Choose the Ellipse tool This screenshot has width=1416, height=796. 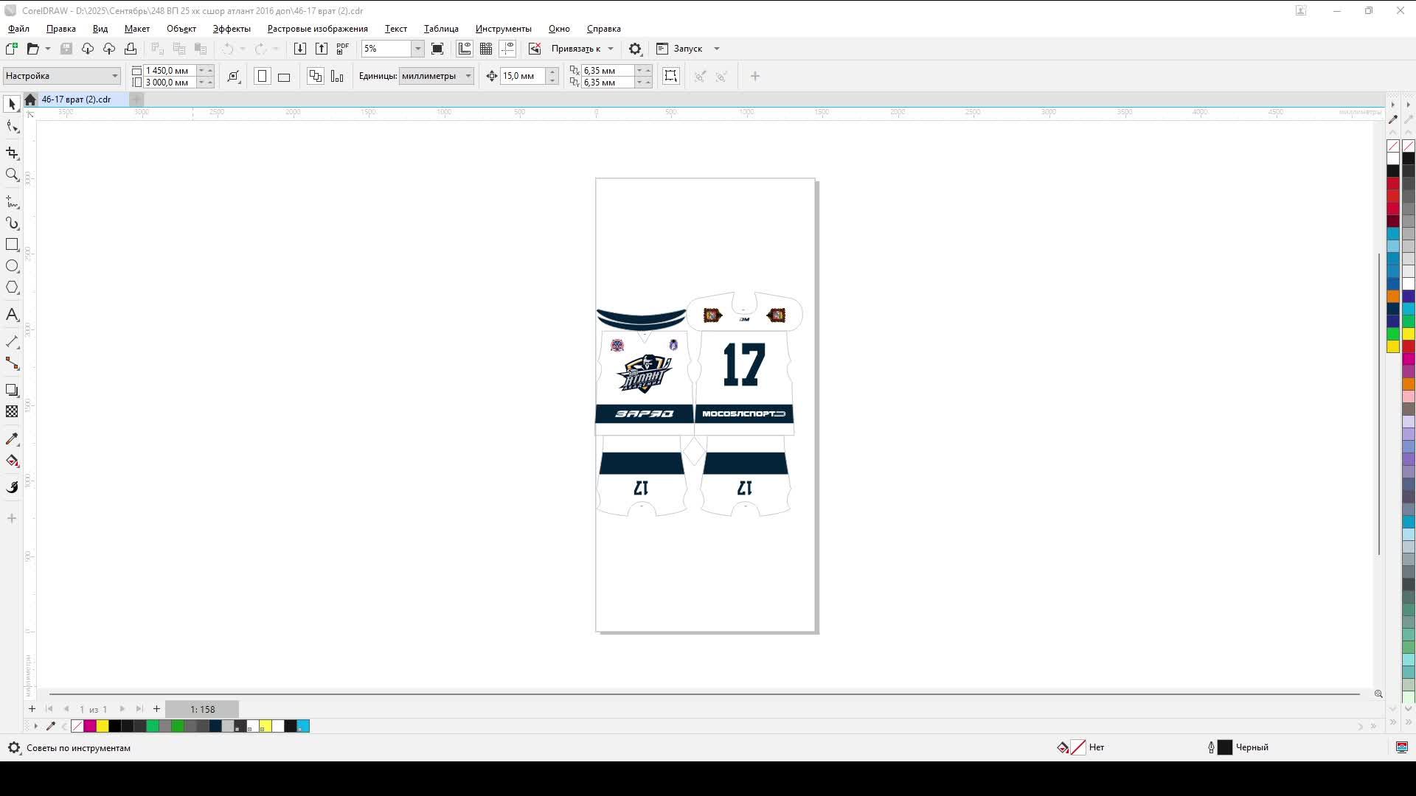[x=12, y=267]
